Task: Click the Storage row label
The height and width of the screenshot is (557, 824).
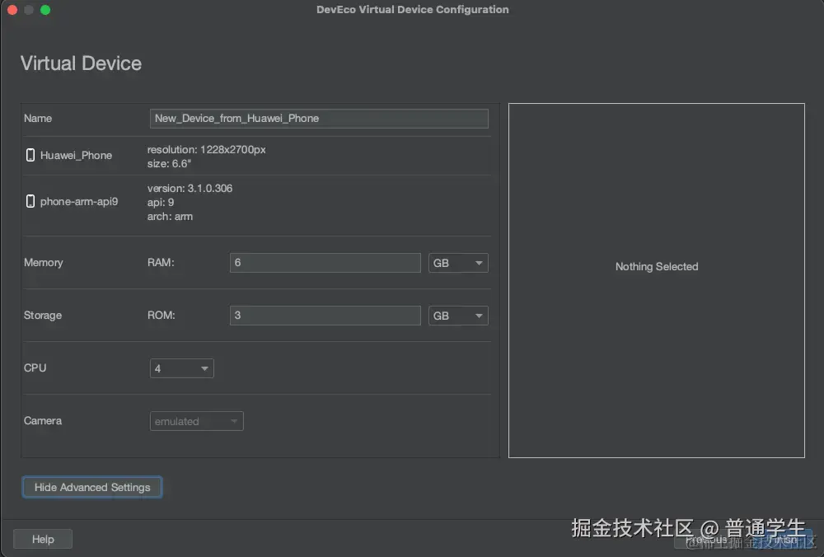Action: point(43,316)
